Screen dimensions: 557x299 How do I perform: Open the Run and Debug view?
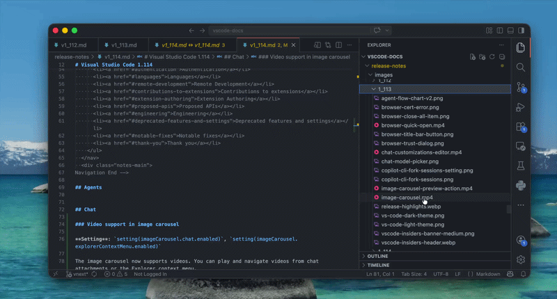pyautogui.click(x=520, y=107)
